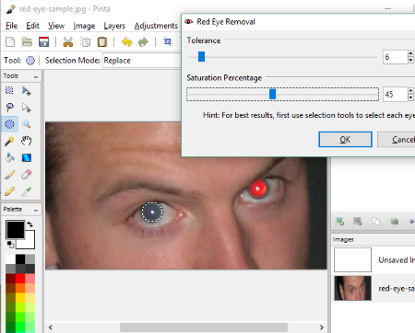Click the Tolerance value field showing 6

395,57
